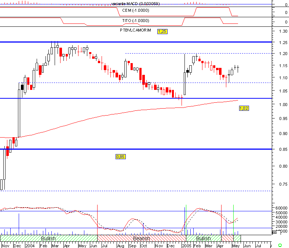Click the 0.95 price axis value
Screen dimensions: 289x248
[283, 118]
